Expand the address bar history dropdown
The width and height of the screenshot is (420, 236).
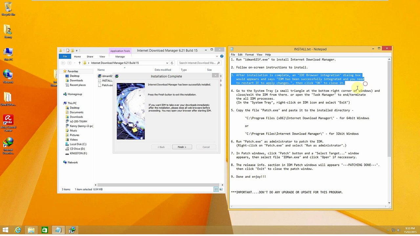(x=167, y=63)
